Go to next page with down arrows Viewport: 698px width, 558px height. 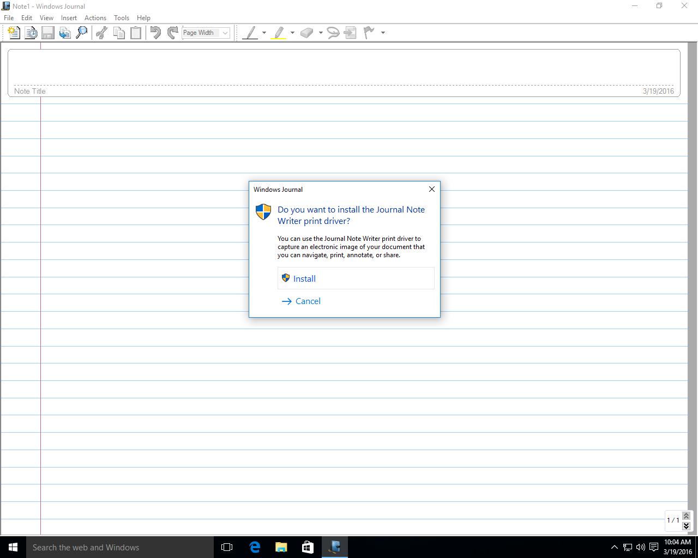[x=686, y=526]
